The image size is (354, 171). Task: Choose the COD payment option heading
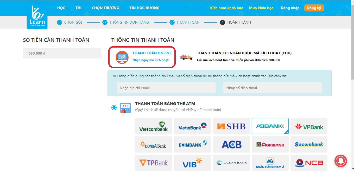244,53
